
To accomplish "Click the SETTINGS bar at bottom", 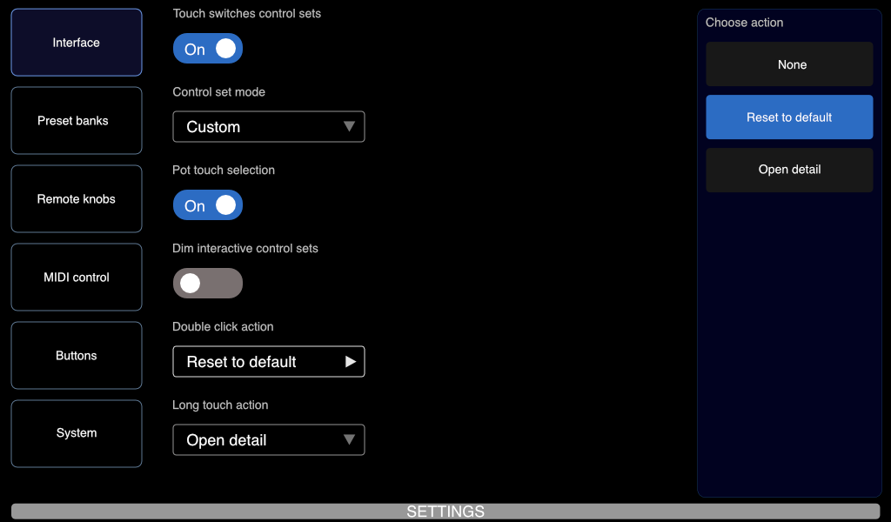I will click(x=445, y=512).
